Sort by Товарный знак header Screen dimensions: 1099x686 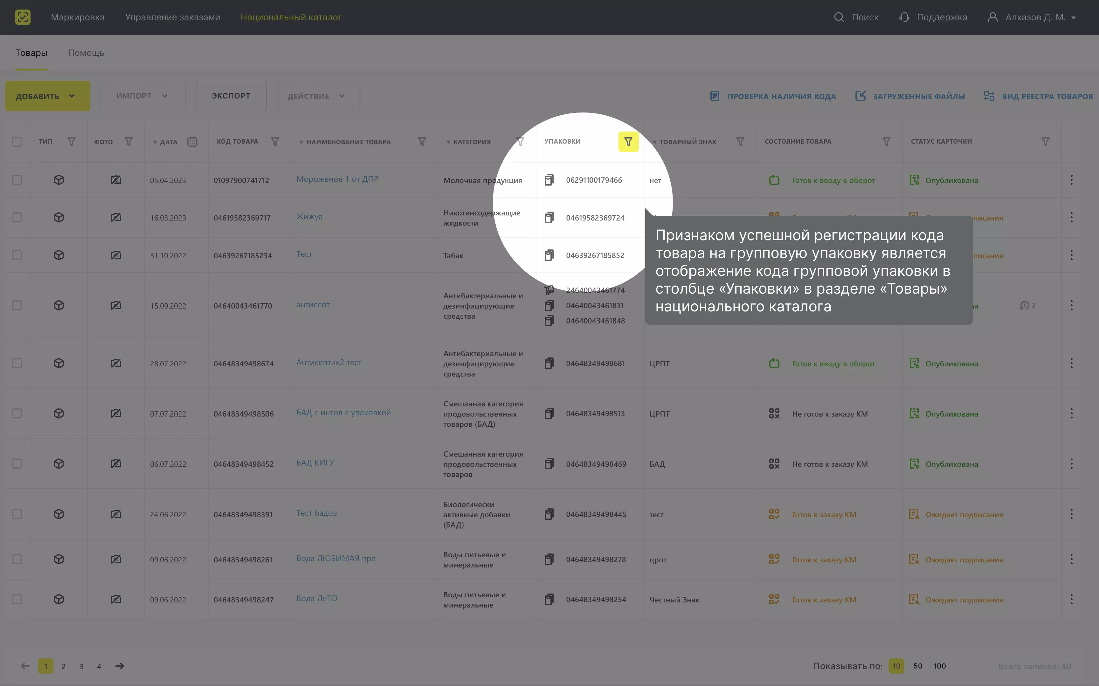click(685, 142)
